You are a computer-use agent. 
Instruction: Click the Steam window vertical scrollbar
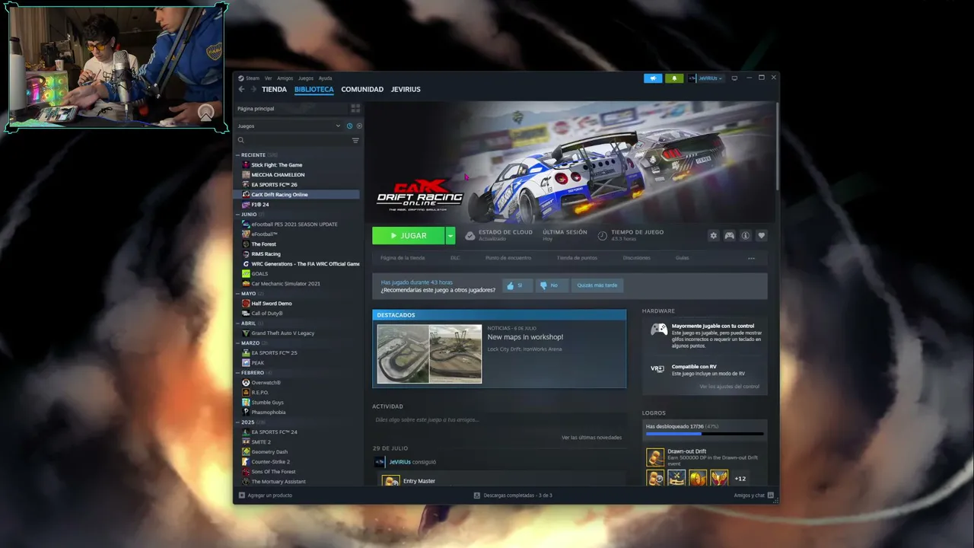(x=777, y=146)
